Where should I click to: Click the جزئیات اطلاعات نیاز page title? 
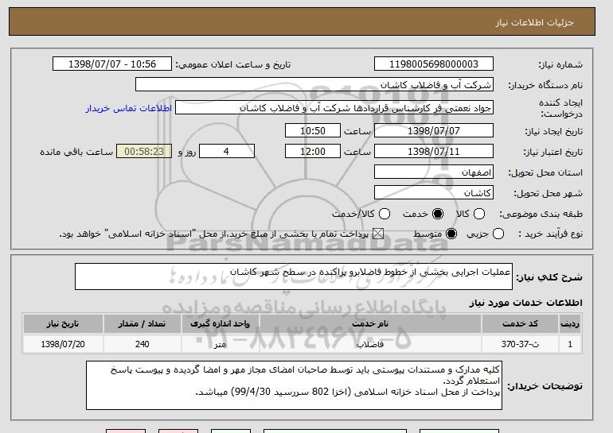point(534,22)
